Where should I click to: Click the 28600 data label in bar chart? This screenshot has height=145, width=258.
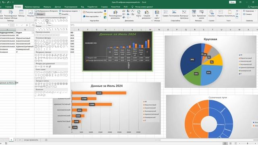tap(99, 93)
